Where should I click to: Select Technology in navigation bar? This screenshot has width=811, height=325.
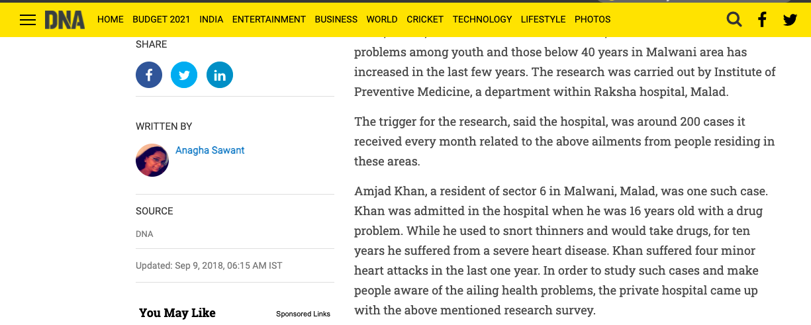482,19
